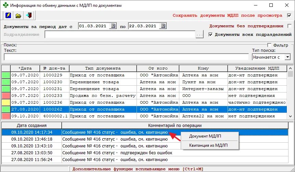The image size is (295, 172).
Task: Click yellow status marker of document 1000236
Action: point(6,102)
